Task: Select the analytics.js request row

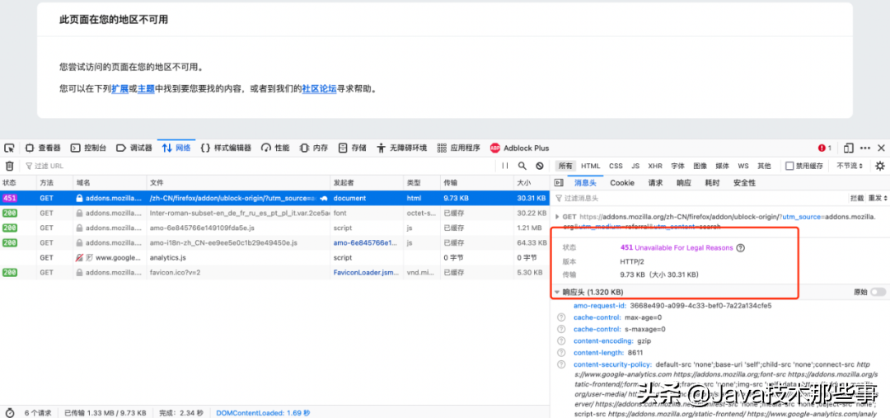Action: click(x=274, y=257)
